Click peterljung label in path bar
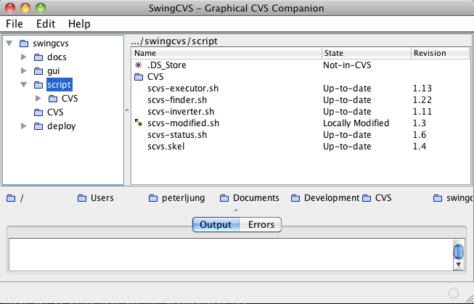This screenshot has height=304, width=474. (183, 198)
